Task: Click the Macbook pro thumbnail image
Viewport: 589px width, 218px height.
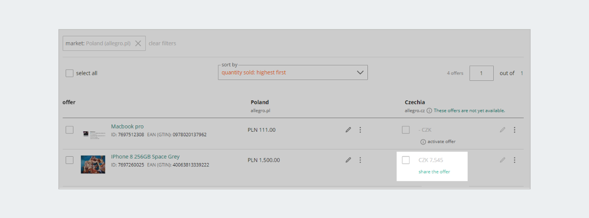Action: coord(94,133)
